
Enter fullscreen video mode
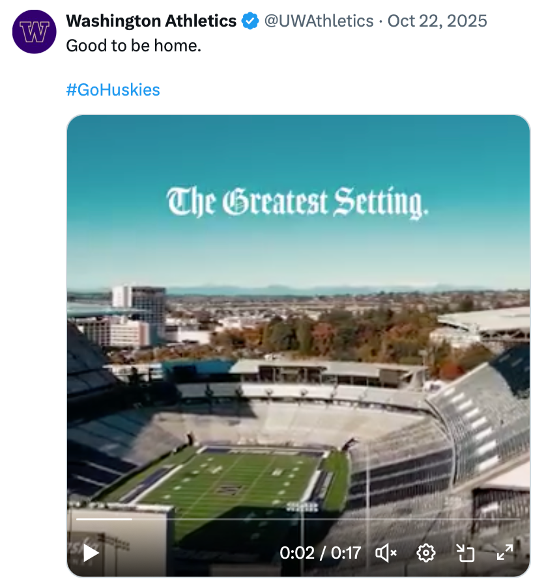click(x=505, y=553)
